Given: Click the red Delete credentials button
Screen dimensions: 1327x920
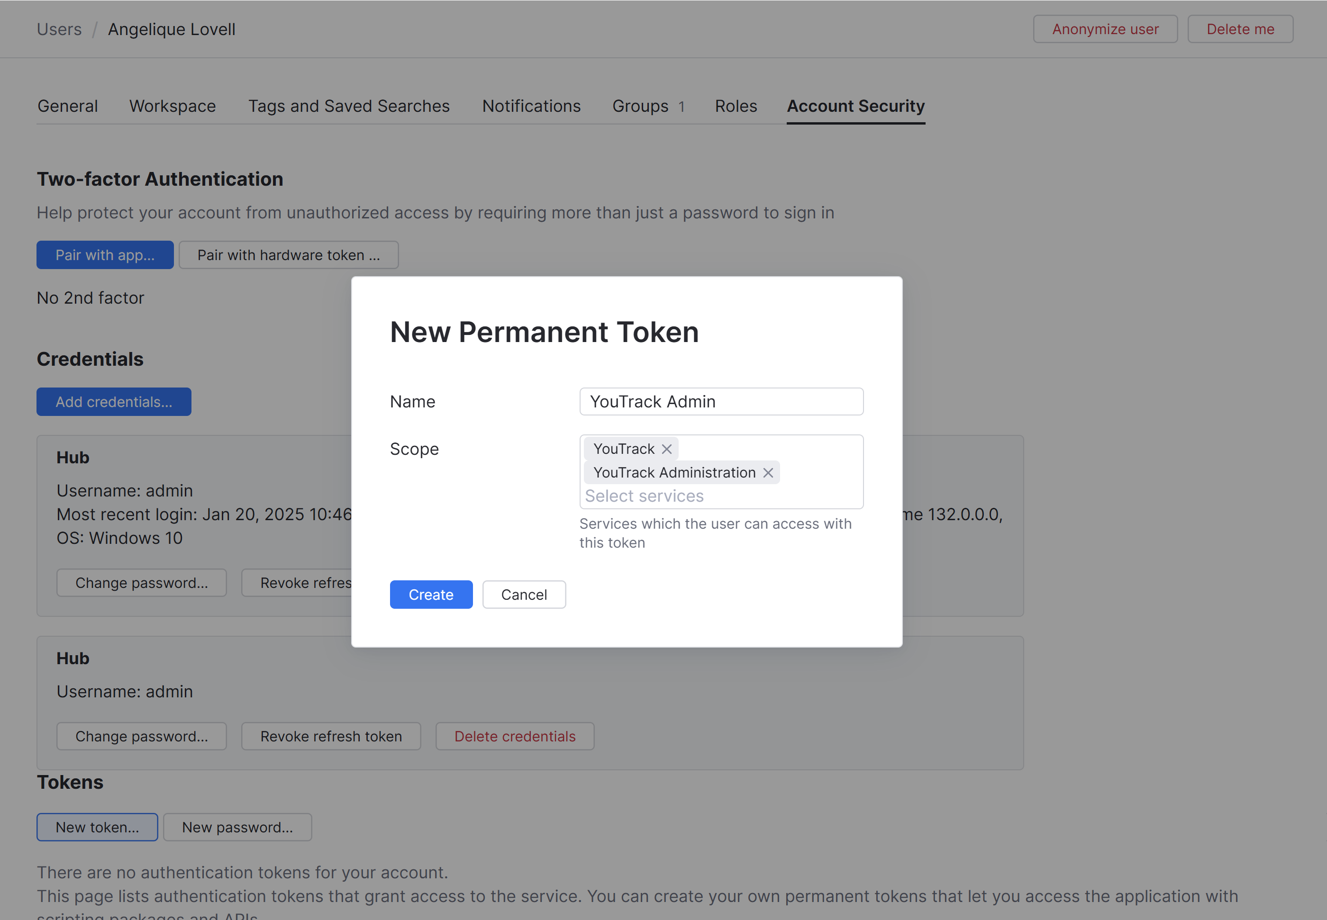Looking at the screenshot, I should coord(514,736).
